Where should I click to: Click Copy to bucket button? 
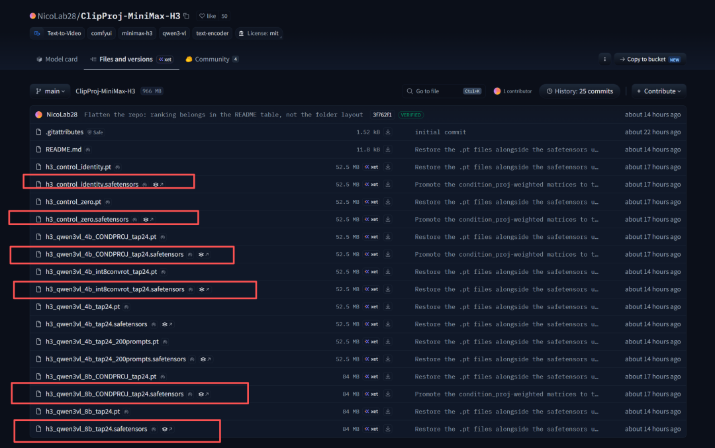(650, 60)
